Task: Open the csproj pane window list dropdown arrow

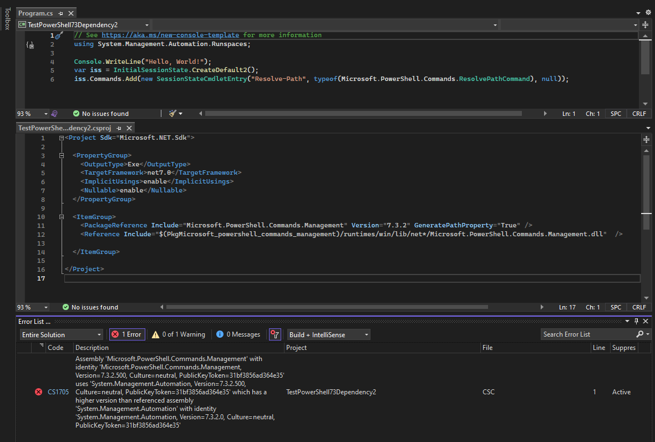Action: [x=648, y=128]
